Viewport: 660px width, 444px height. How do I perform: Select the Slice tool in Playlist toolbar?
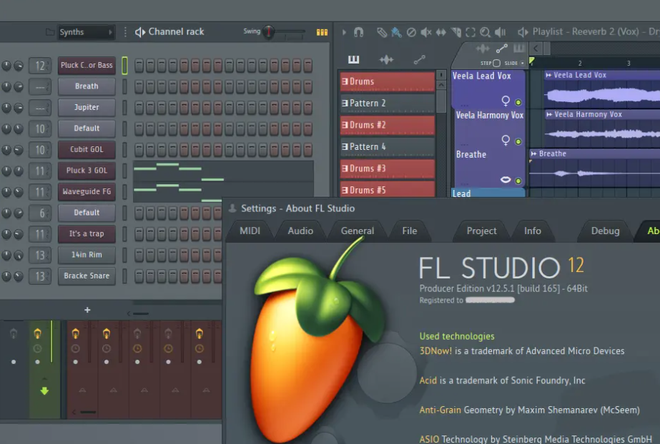click(x=456, y=32)
